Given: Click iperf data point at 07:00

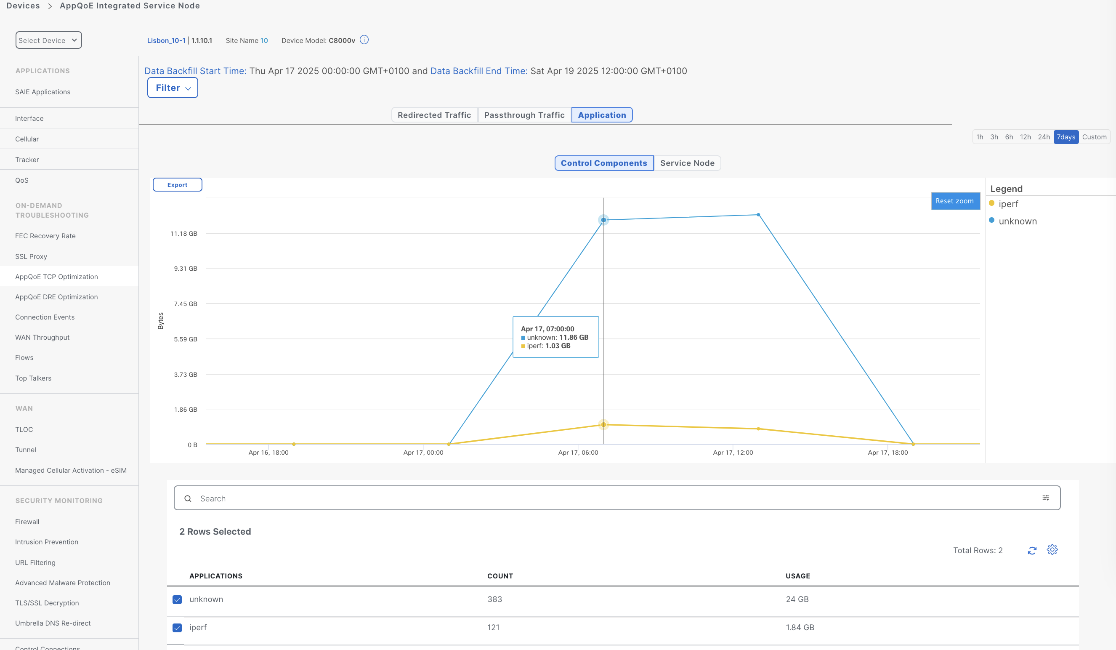Looking at the screenshot, I should (603, 424).
